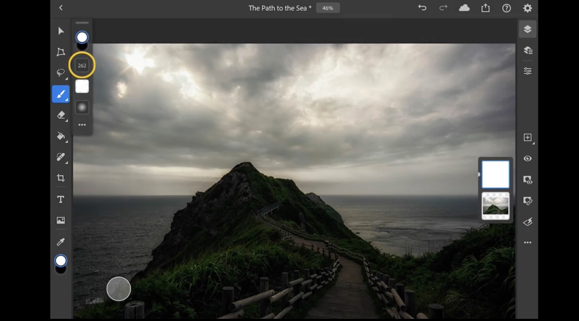Tap the touch shortcut circle
Image resolution: width=579 pixels, height=321 pixels.
click(119, 289)
